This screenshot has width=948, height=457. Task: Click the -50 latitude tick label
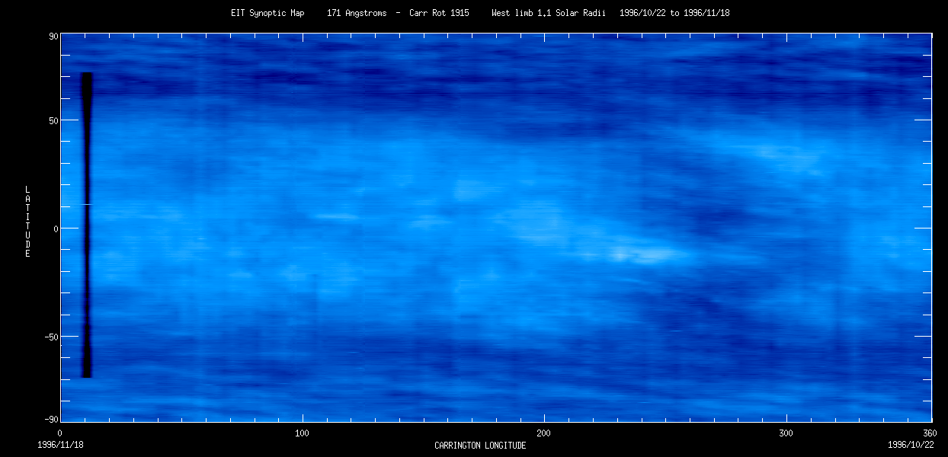click(52, 337)
